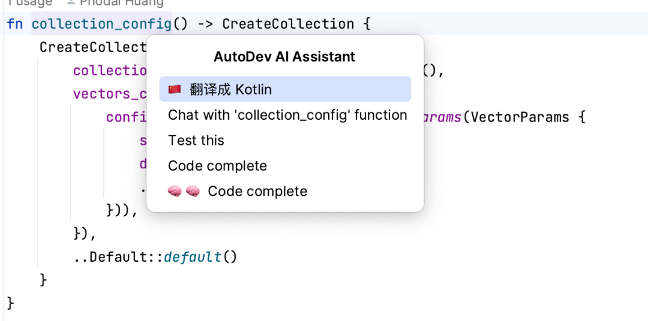Click the vectors_c field name in code
Viewport: 648px width, 321px height.
tap(110, 94)
